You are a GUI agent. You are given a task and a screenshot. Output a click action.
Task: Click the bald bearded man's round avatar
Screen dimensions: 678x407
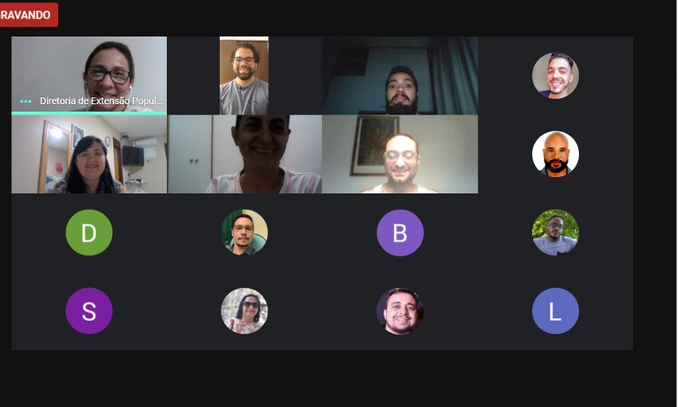pyautogui.click(x=555, y=154)
